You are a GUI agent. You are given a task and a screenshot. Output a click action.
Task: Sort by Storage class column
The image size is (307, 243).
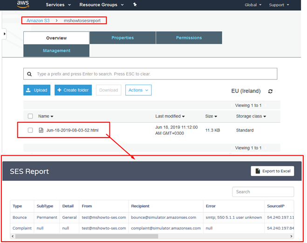click(x=251, y=116)
